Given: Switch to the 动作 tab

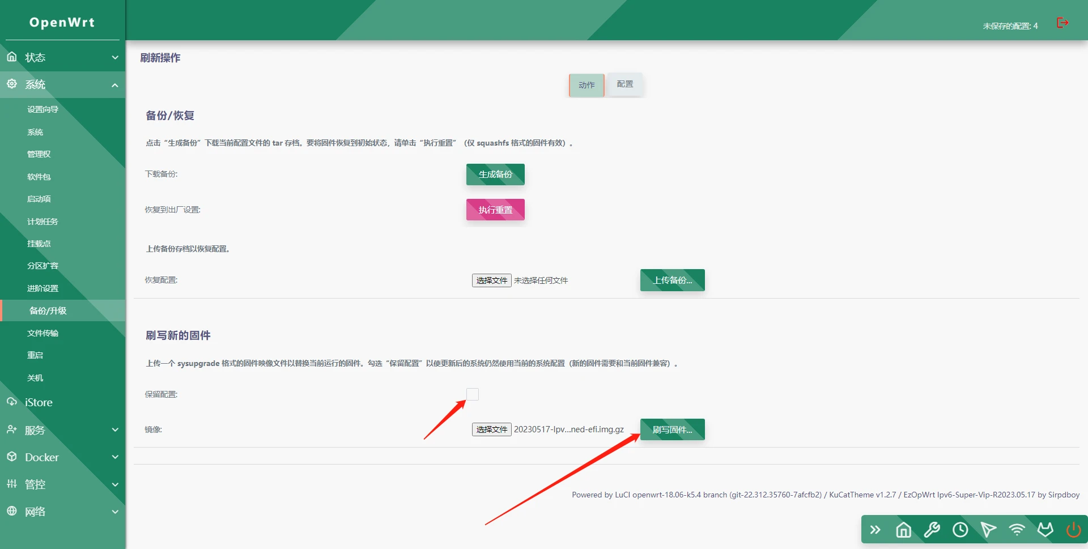Looking at the screenshot, I should tap(586, 85).
